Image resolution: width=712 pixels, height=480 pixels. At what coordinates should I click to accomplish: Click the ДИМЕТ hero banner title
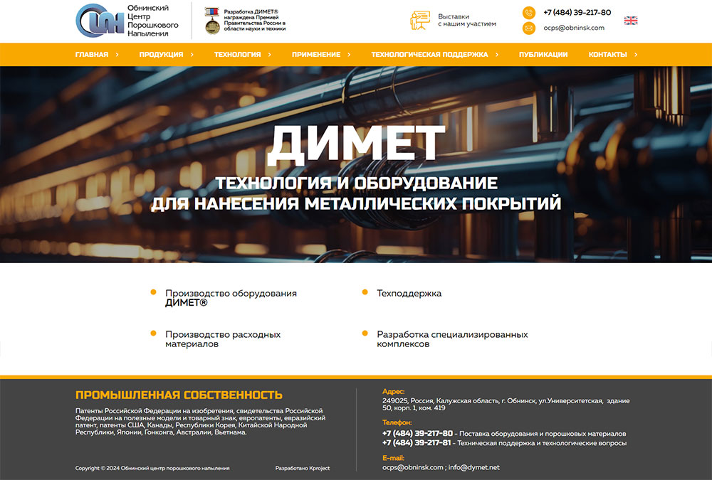(x=357, y=145)
